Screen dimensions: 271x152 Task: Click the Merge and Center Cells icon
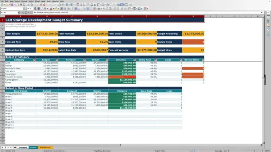pyautogui.click(x=88, y=8)
